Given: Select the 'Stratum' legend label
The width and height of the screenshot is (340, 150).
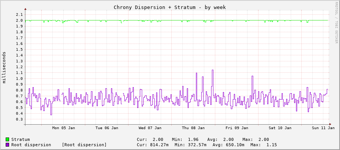Looking at the screenshot, I should tap(20, 139).
